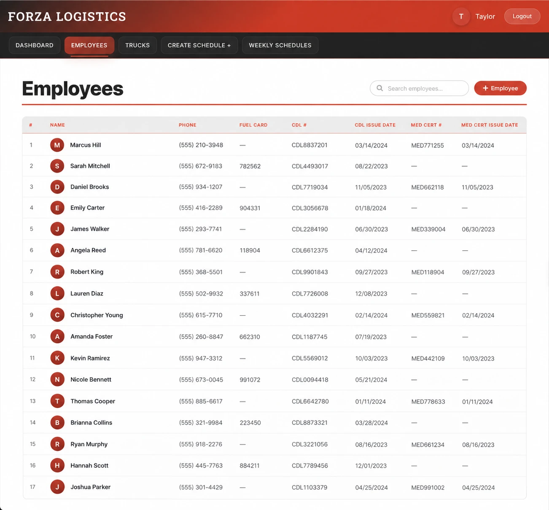Screen dimensions: 549x510
Task: Click Hannah Scott's H avatar
Action: [57, 466]
